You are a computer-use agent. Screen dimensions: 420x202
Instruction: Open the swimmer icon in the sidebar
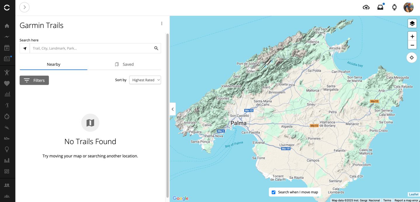[x=7, y=127]
